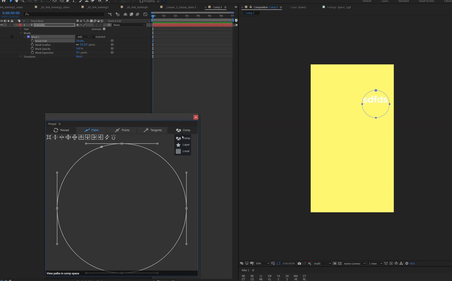The width and height of the screenshot is (452, 281).
Task: Switch to the Tangents tab in Penpal
Action: point(153,130)
